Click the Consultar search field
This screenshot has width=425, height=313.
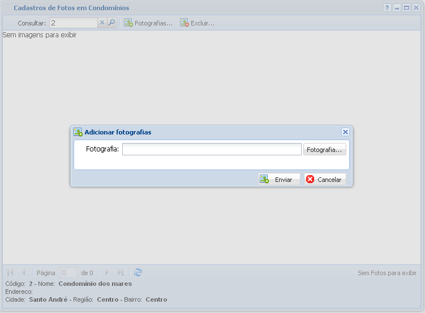click(73, 23)
